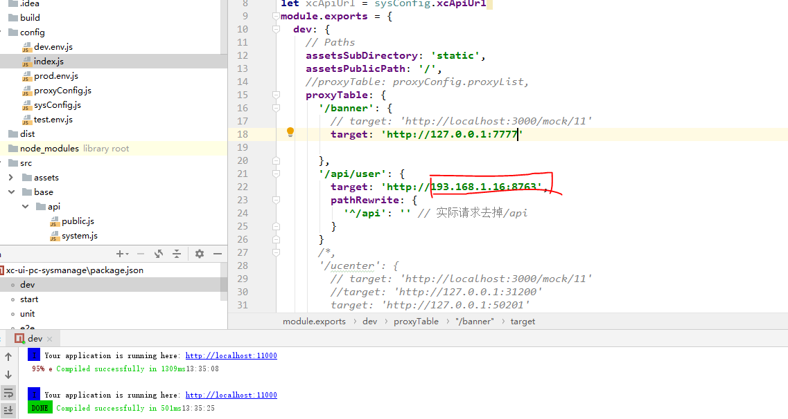Close the dev run tab
This screenshot has height=419, width=788.
click(49, 339)
